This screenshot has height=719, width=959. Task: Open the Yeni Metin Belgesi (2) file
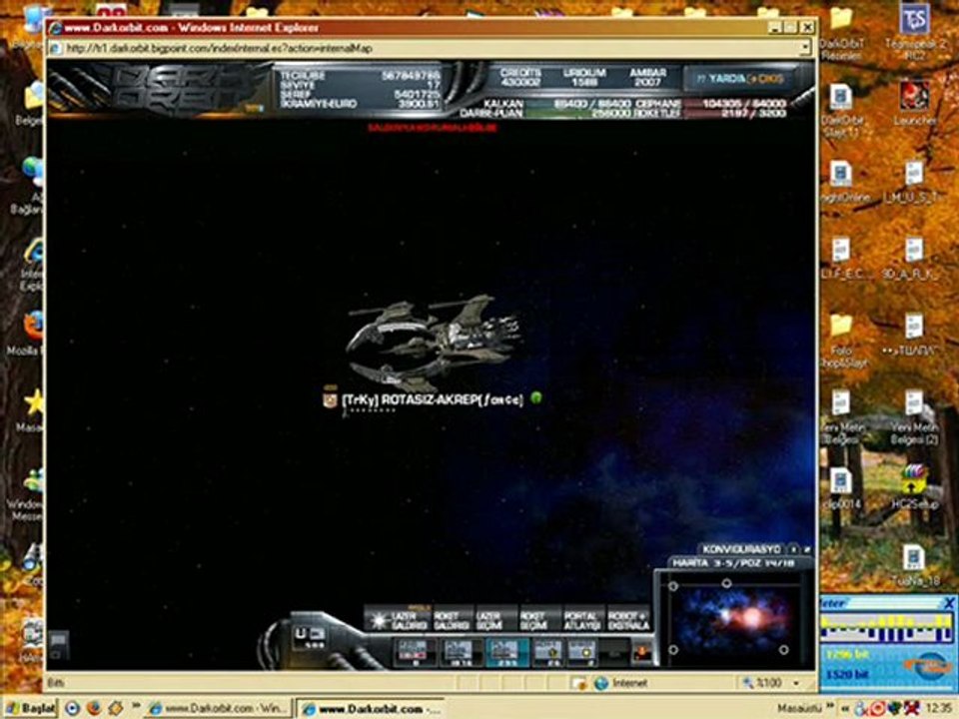point(915,415)
